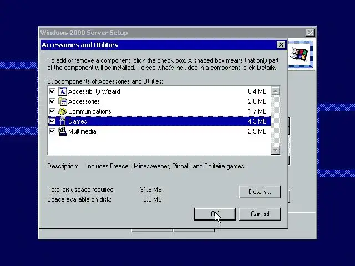
Task: Select the Communications row label
Action: pyautogui.click(x=90, y=111)
